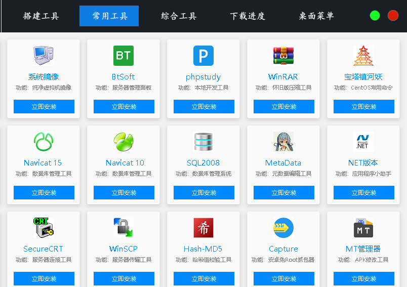The image size is (407, 287).
Task: Click the SecureCRT title link
Action: (43, 249)
